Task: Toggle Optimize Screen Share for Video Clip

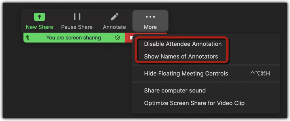Action: [194, 103]
